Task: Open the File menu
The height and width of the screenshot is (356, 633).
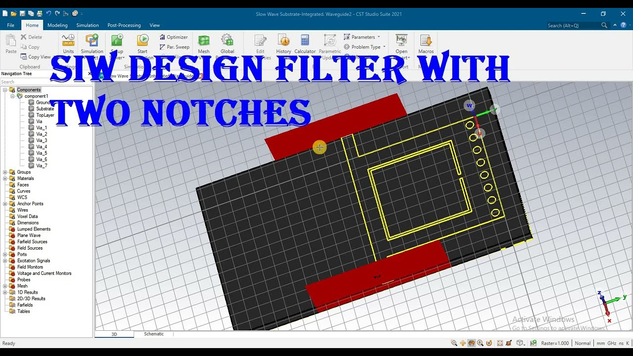Action: (x=10, y=25)
